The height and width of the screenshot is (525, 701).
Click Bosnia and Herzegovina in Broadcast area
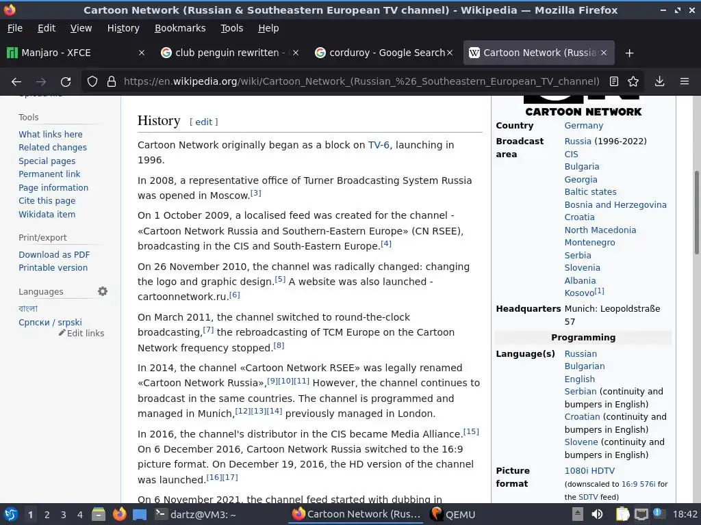[615, 204]
